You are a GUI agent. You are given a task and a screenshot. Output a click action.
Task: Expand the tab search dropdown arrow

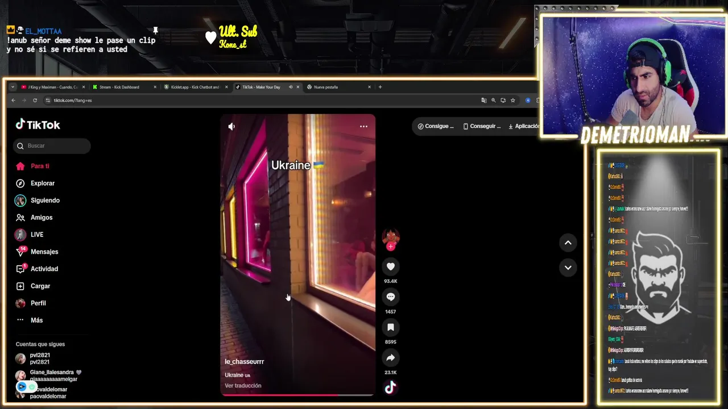tap(13, 87)
